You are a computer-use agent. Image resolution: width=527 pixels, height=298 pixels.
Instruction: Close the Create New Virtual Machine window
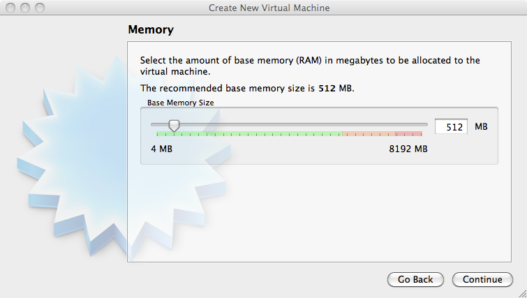[x=10, y=8]
